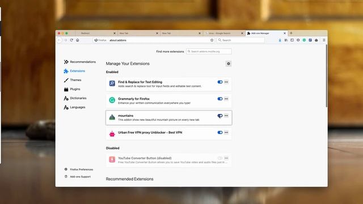The height and width of the screenshot is (204, 363).
Task: Open more options for Find & Replace
Action: coord(226,82)
